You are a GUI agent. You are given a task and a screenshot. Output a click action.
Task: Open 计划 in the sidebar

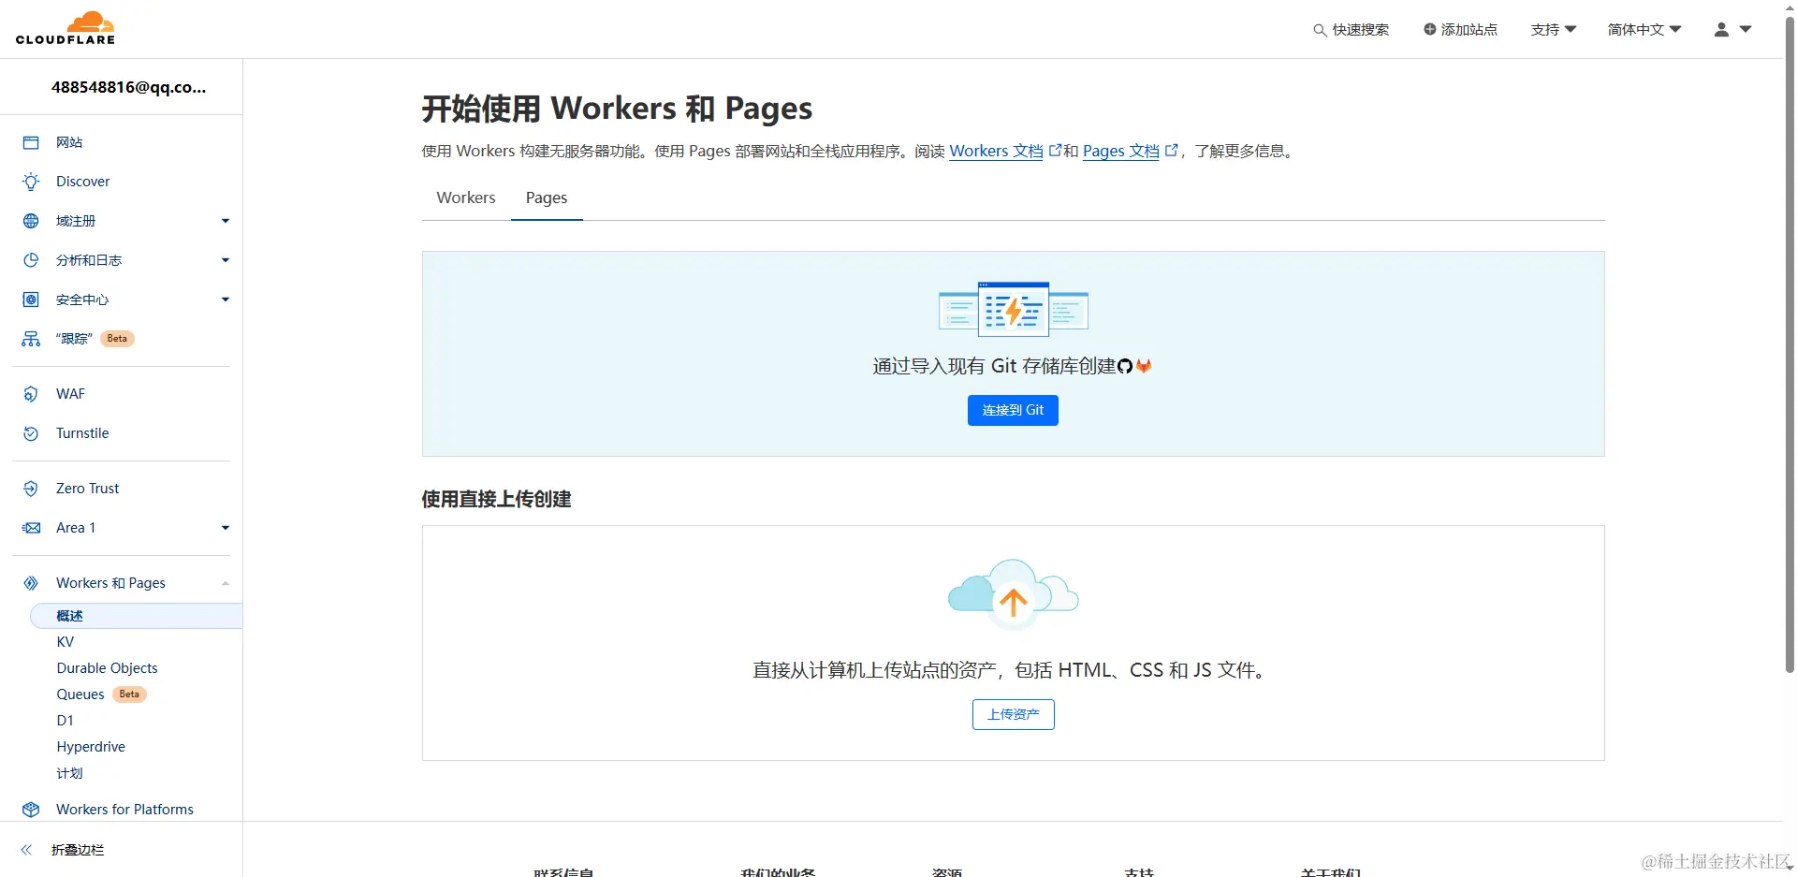pyautogui.click(x=69, y=773)
